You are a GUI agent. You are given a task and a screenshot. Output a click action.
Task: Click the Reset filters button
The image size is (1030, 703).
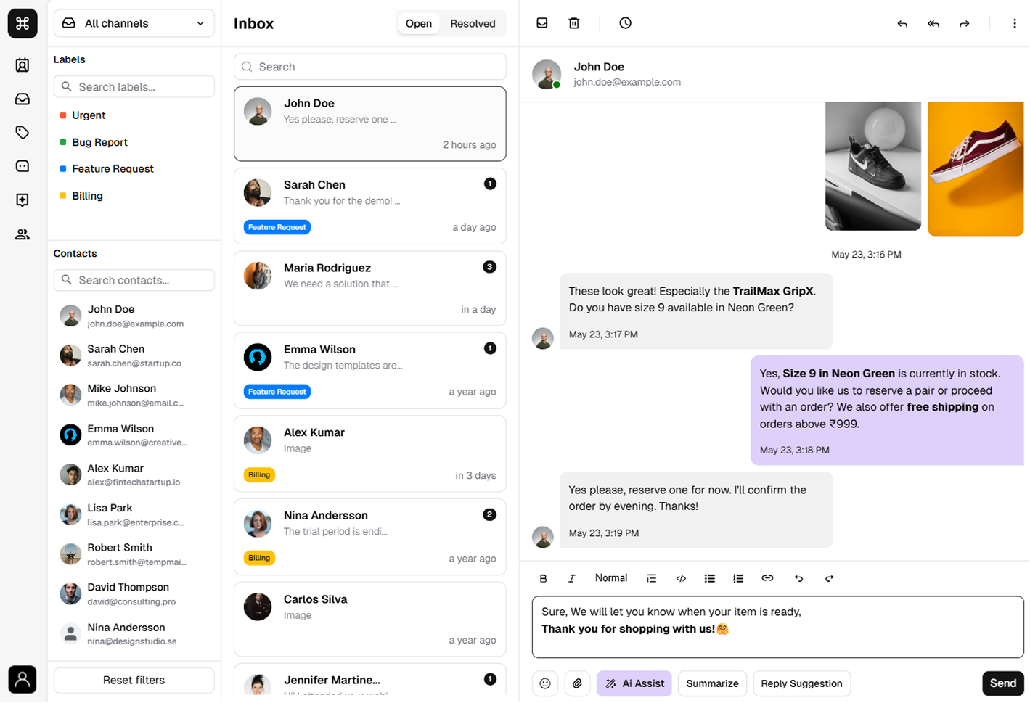pos(134,681)
